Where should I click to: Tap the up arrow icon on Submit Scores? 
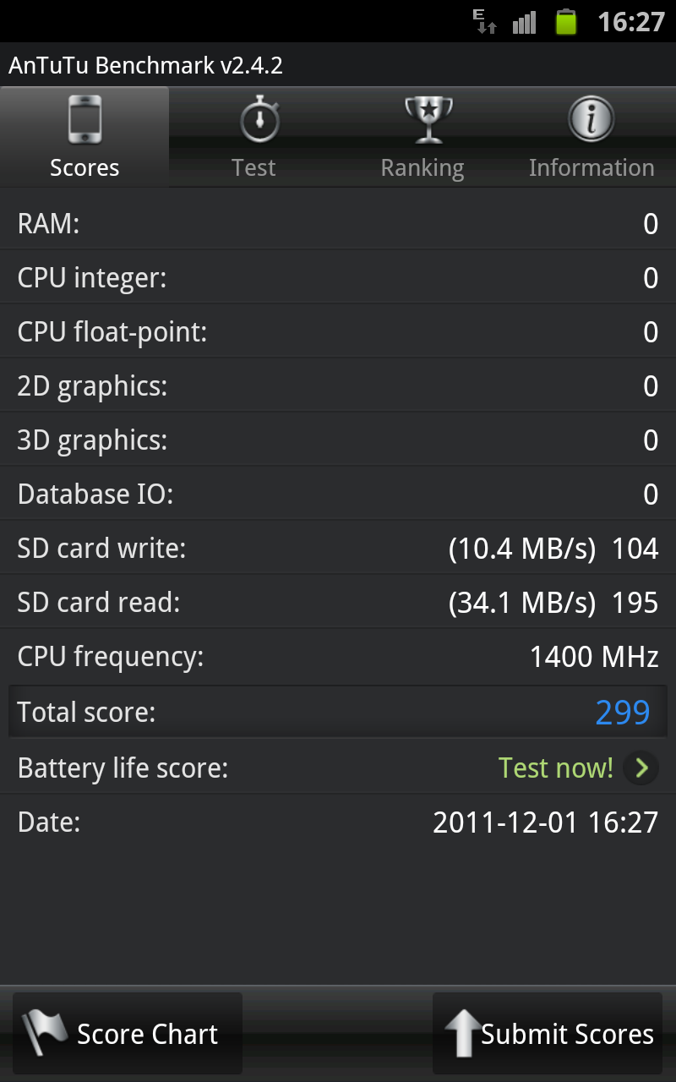point(461,1033)
